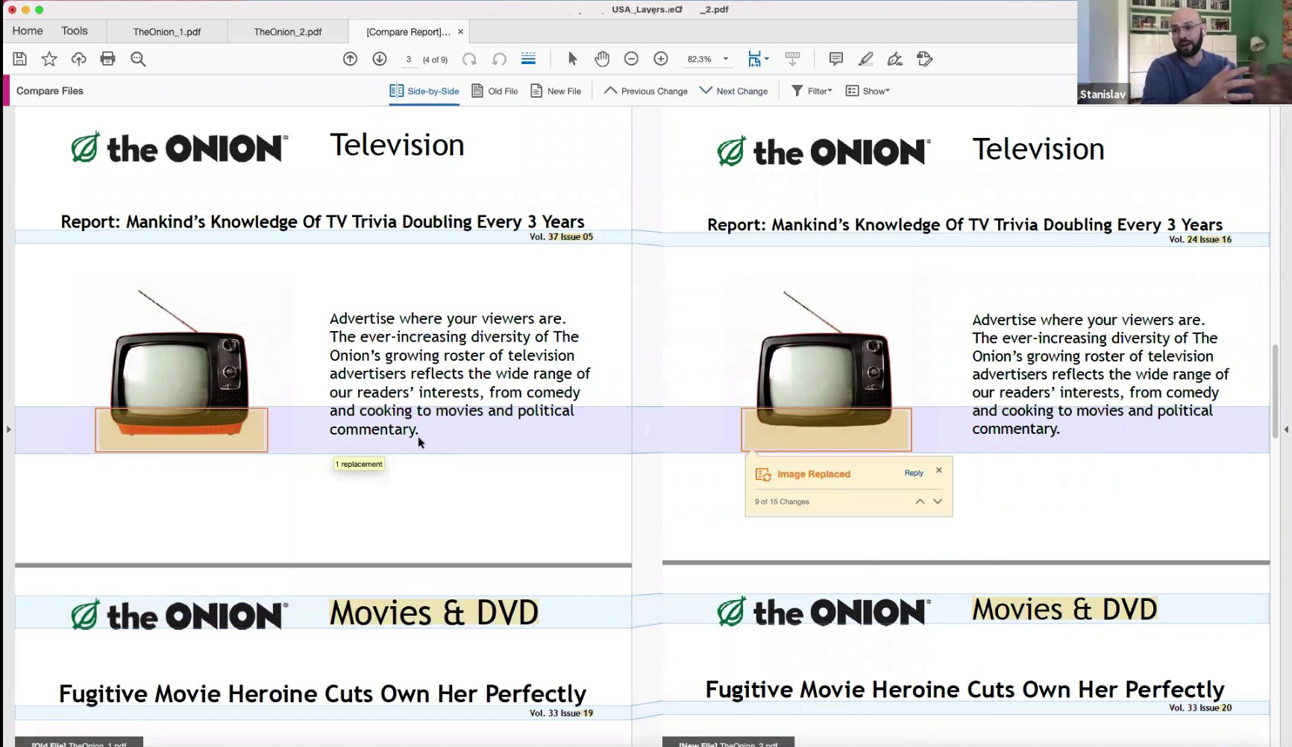The height and width of the screenshot is (747, 1292).
Task: Click the Stamp tool icon
Action: click(925, 59)
